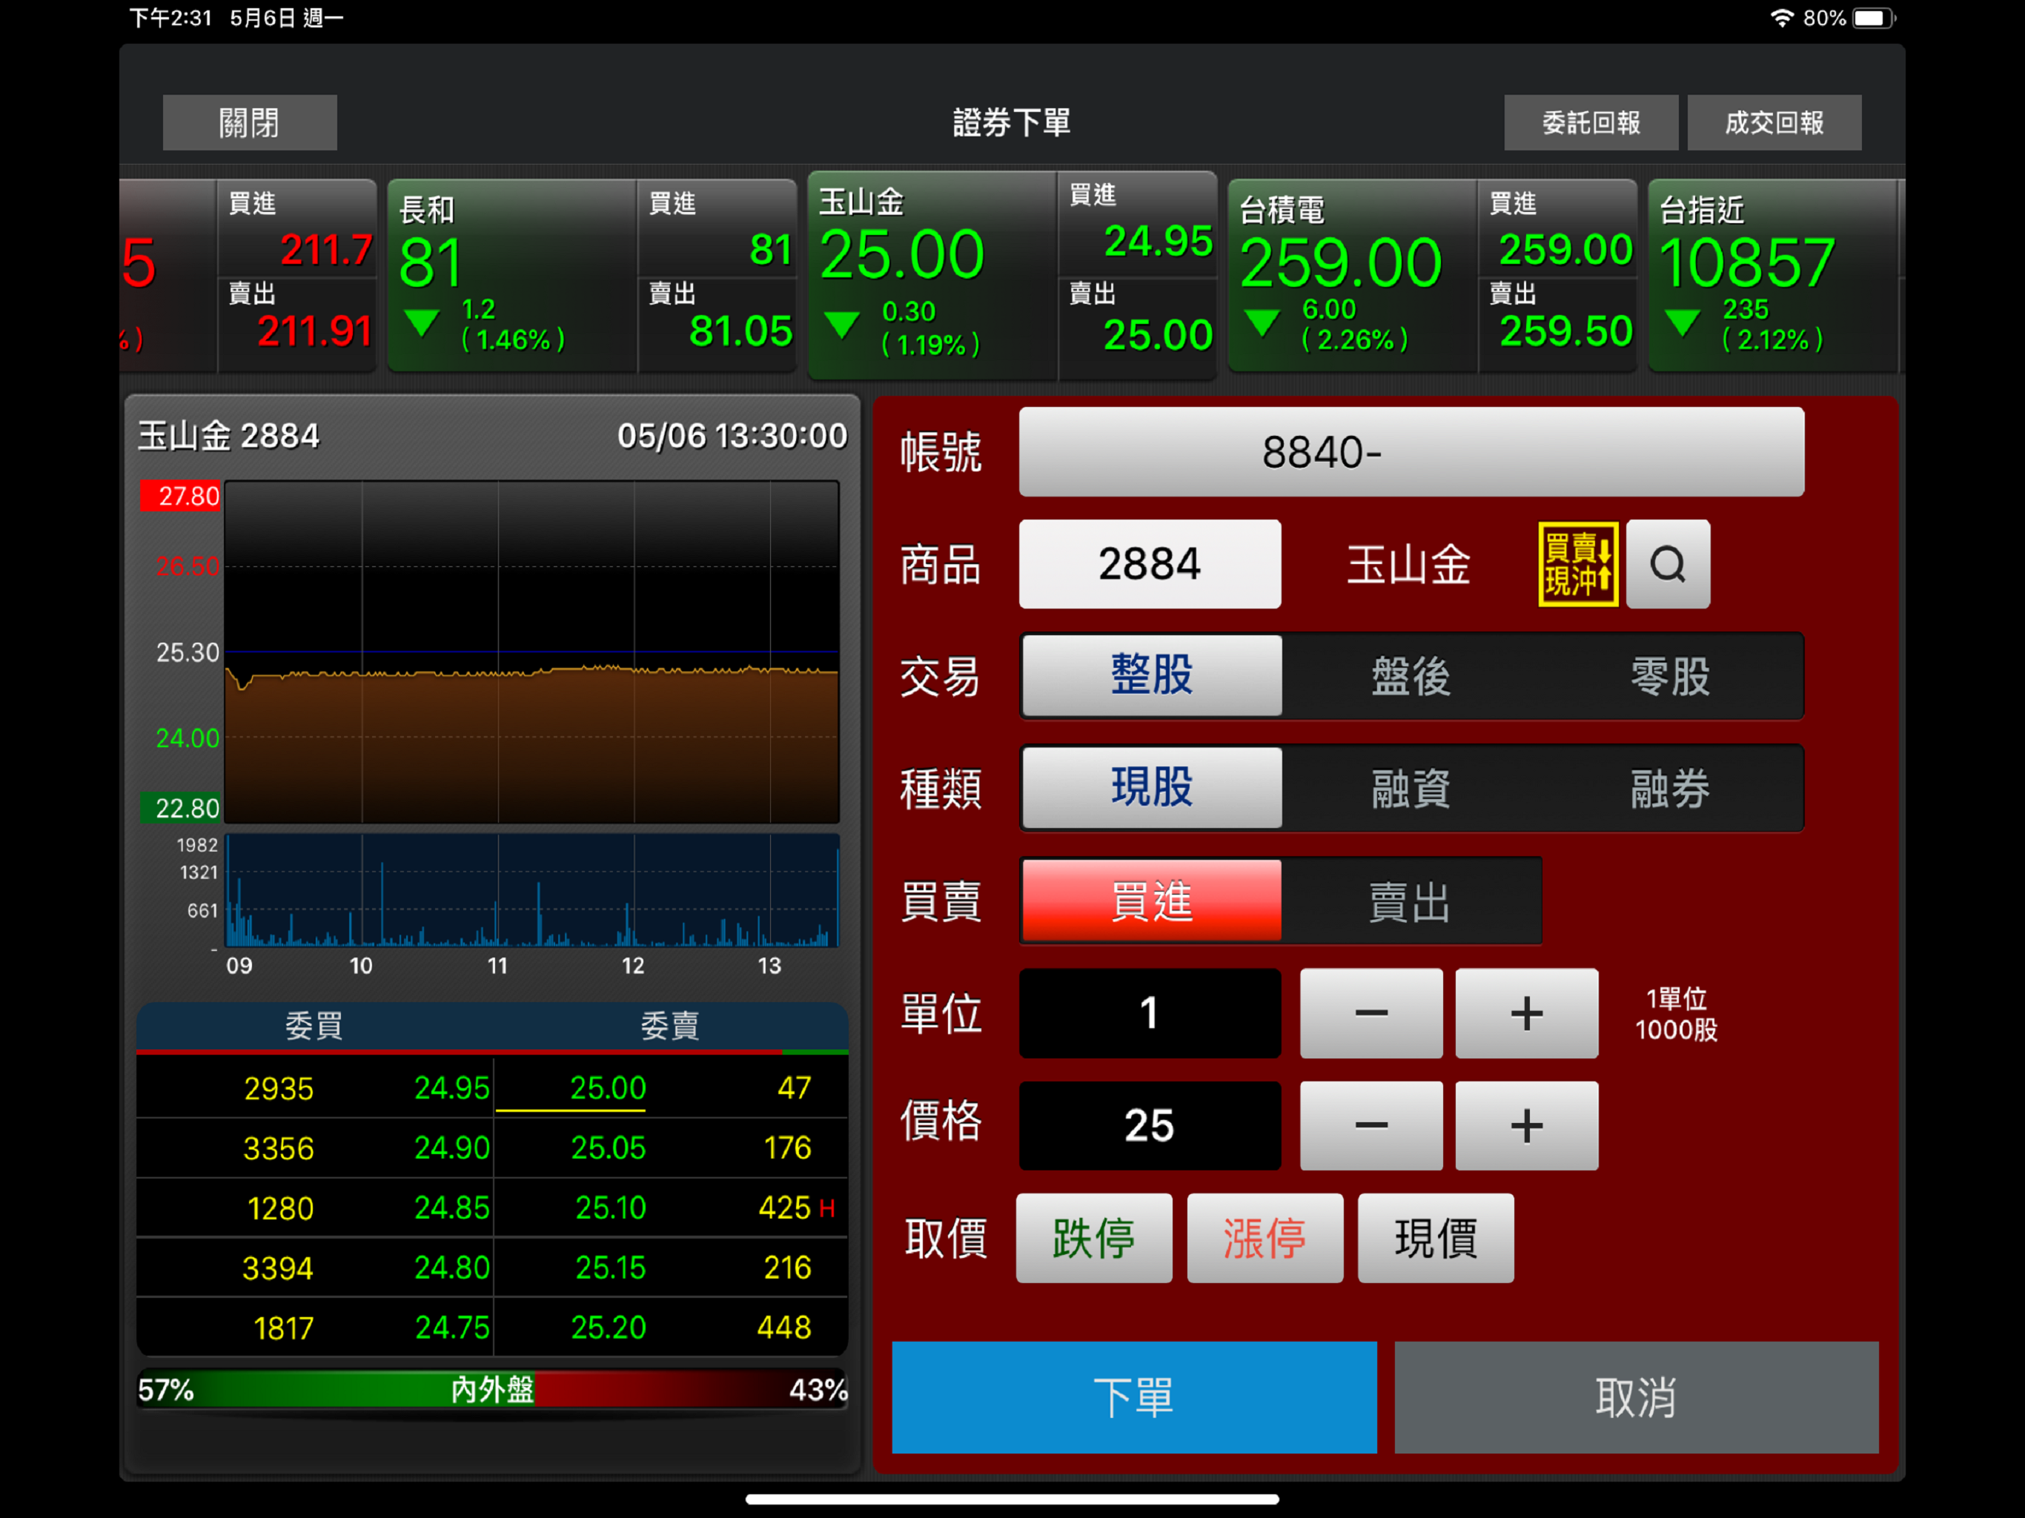Tap the yellow 買賣現沖 day-trade badge
Screen dimensions: 2025x1518
pos(1577,564)
